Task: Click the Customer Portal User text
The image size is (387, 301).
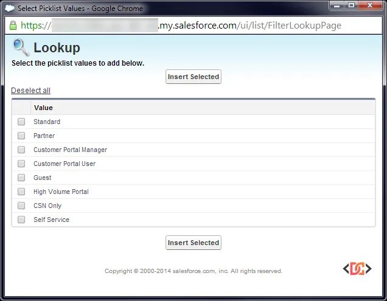Action: 64,164
